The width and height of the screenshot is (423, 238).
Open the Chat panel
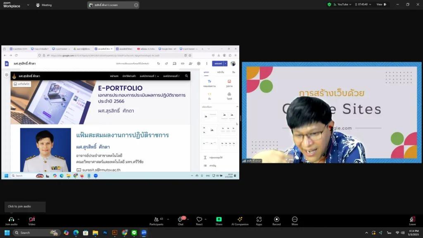pos(181,219)
